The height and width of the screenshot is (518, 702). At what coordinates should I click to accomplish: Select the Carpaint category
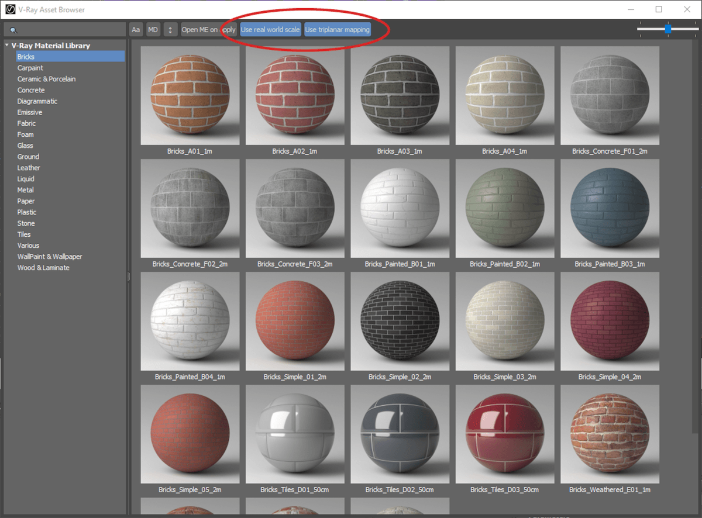click(x=28, y=67)
